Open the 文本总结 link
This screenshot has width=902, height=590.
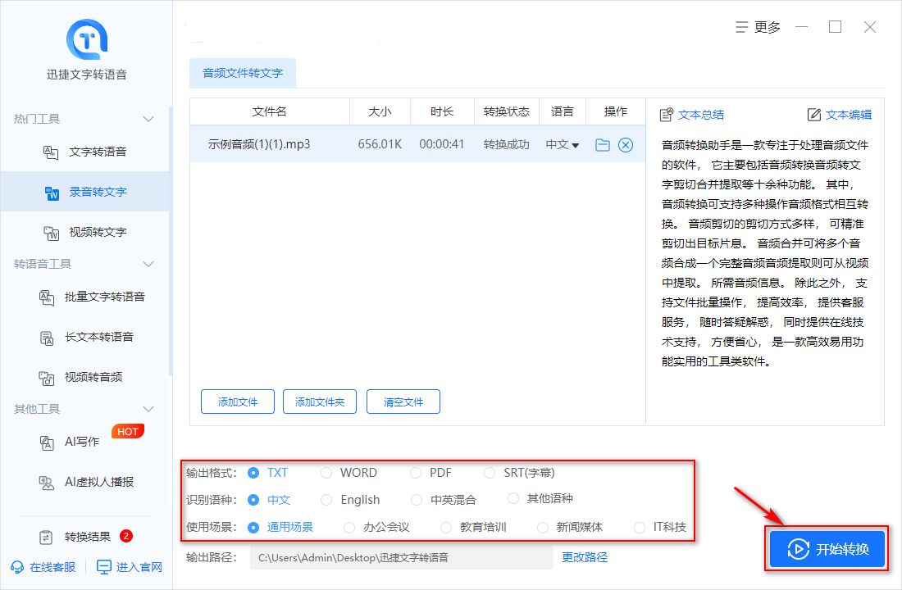coord(700,115)
